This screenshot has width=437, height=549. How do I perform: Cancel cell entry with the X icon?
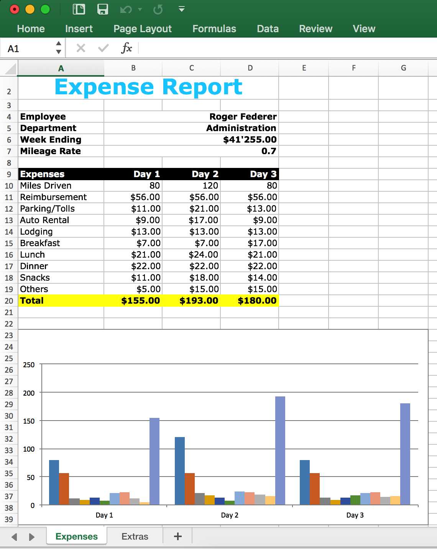[x=81, y=48]
